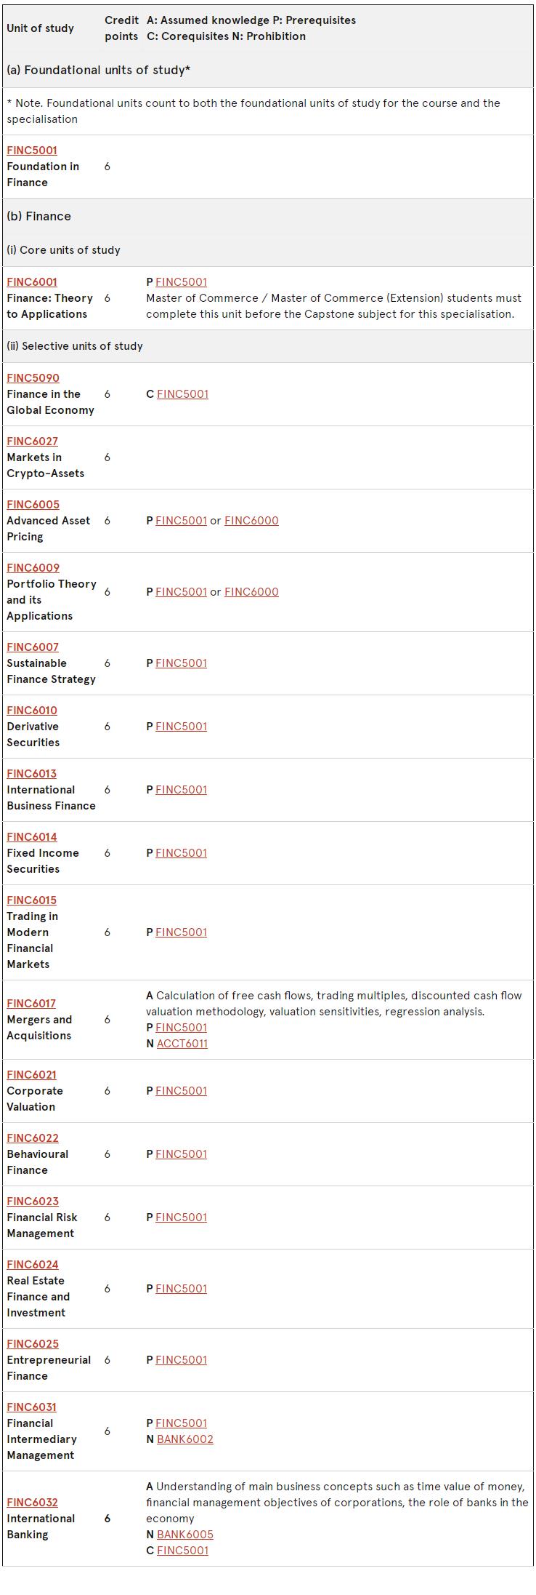The width and height of the screenshot is (536, 1595).
Task: Select the FINC6022 Behavioural Finance link
Action: point(33,1138)
